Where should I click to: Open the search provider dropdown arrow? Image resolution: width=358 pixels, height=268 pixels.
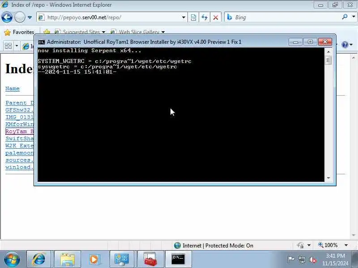tap(354, 17)
